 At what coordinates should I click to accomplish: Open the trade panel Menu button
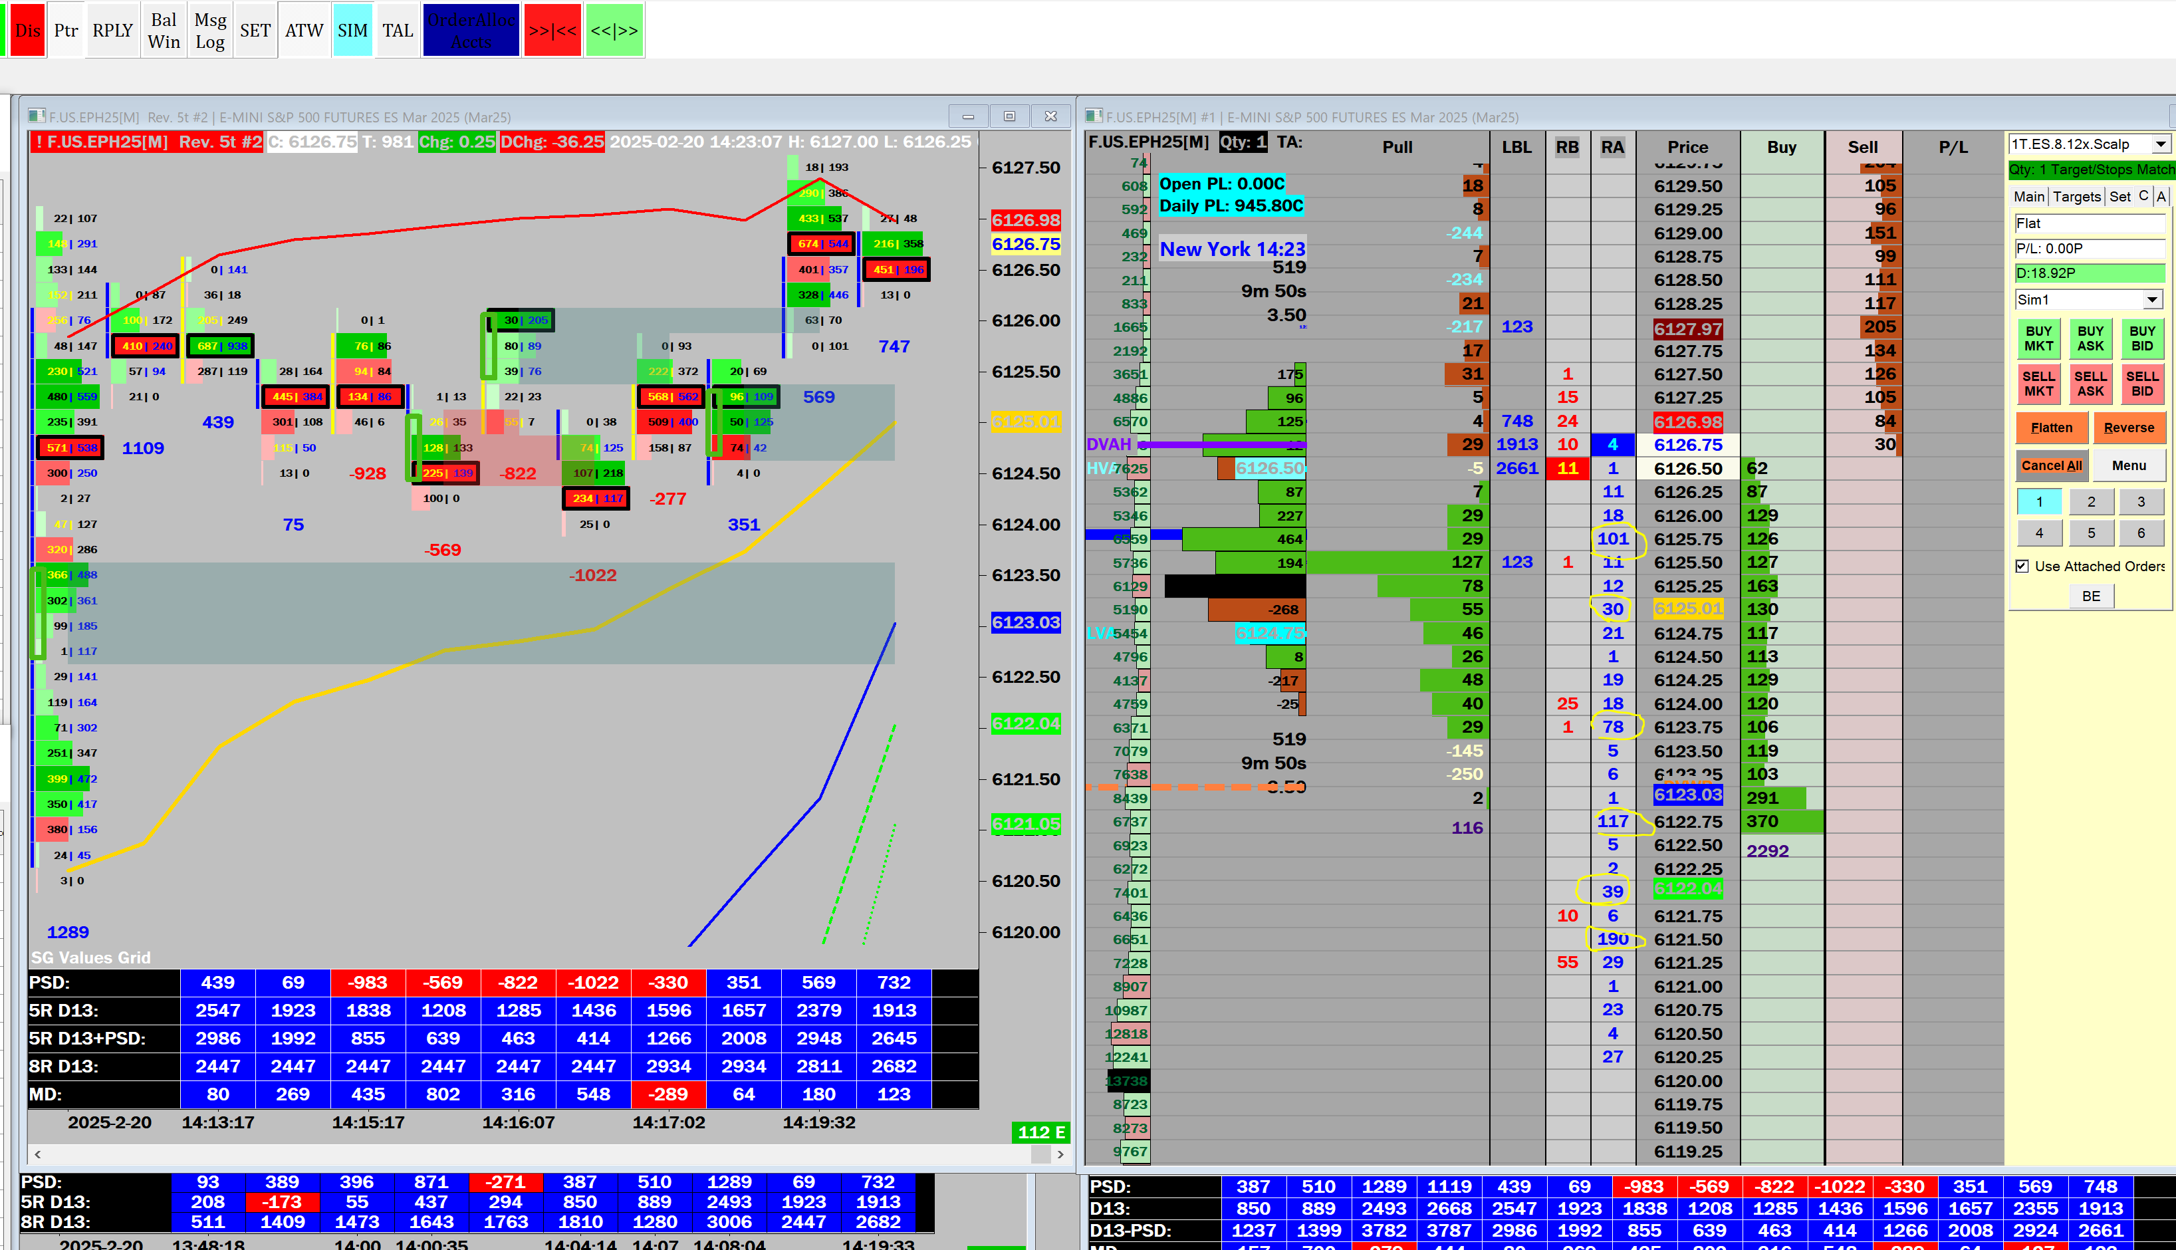point(2129,465)
